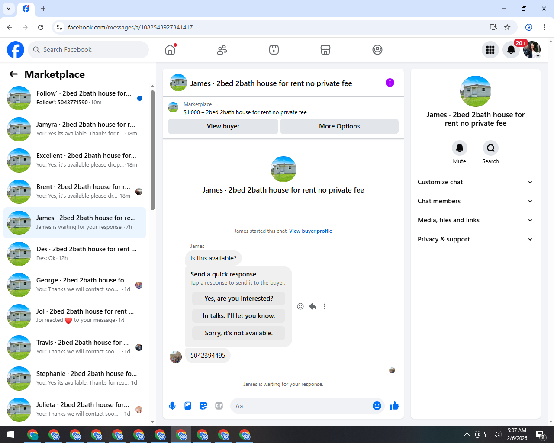Open the Windows Start menu
The height and width of the screenshot is (443, 554).
[10, 434]
